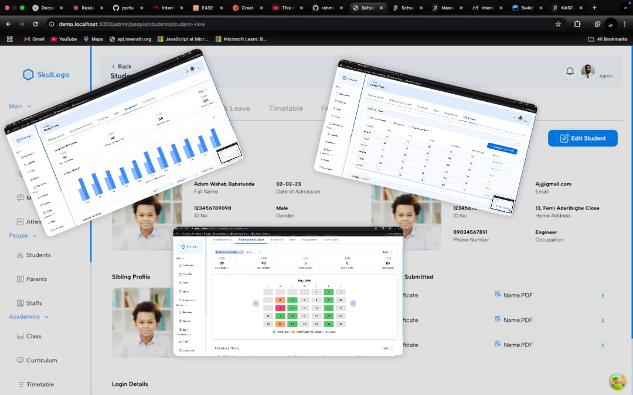Open Timetable in the sidebar

click(36, 384)
